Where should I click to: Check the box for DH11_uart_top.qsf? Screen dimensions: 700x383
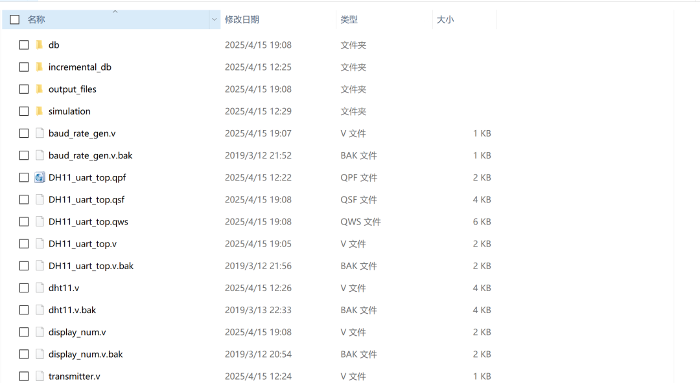24,200
